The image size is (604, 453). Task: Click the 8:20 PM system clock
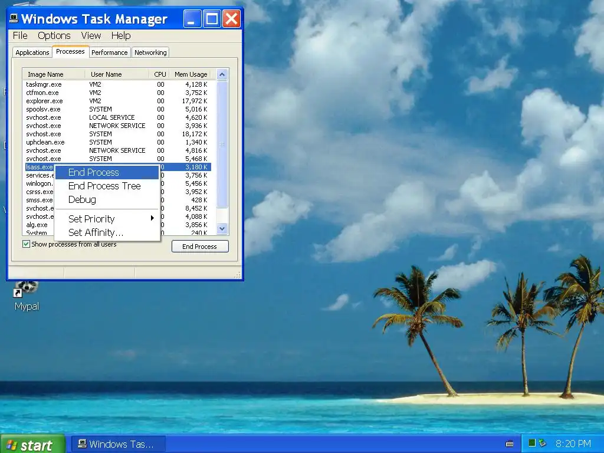click(573, 444)
